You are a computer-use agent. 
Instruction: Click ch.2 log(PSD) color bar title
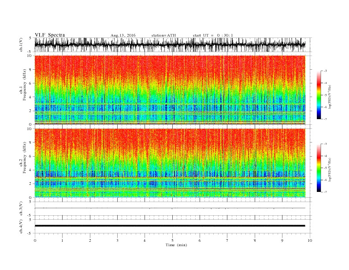click(330, 169)
